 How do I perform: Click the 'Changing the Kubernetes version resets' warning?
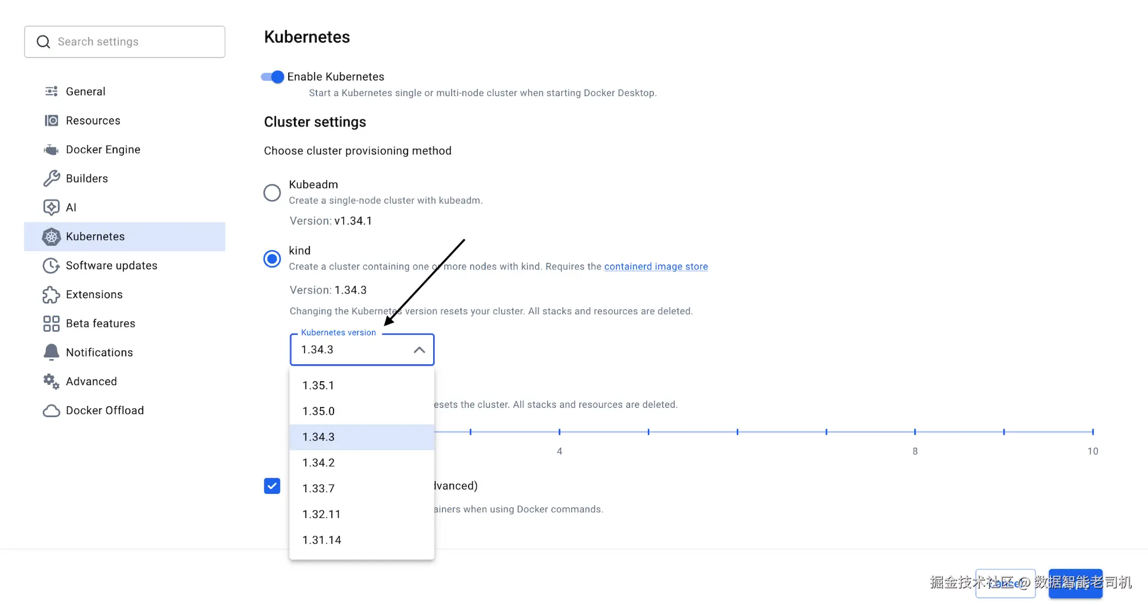491,311
